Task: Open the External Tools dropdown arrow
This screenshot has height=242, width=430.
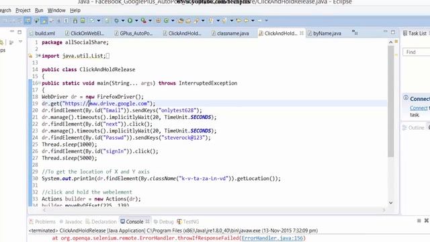Action: (x=150, y=20)
